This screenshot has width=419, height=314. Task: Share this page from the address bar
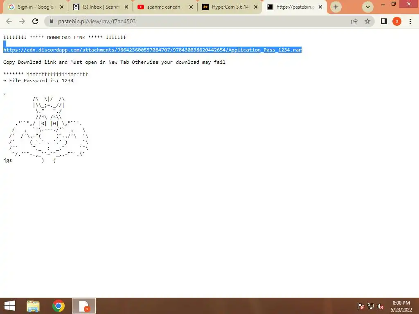(354, 21)
